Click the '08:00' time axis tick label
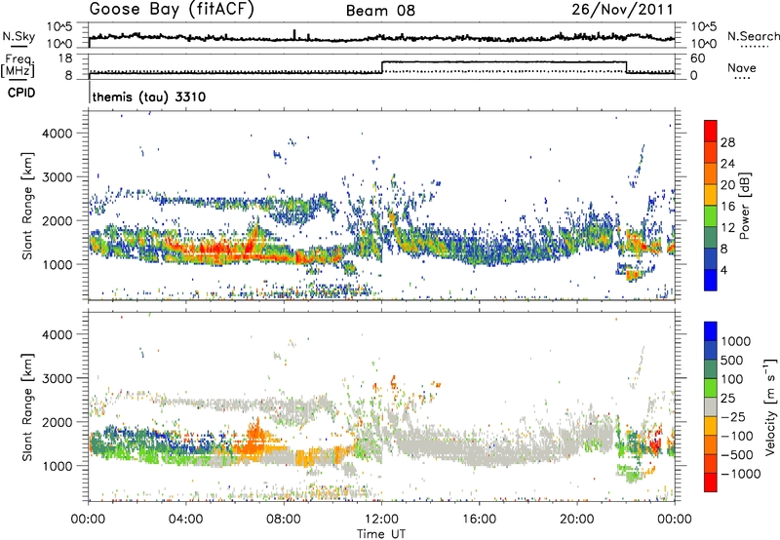Screen dimensions: 780x540 pos(284,520)
